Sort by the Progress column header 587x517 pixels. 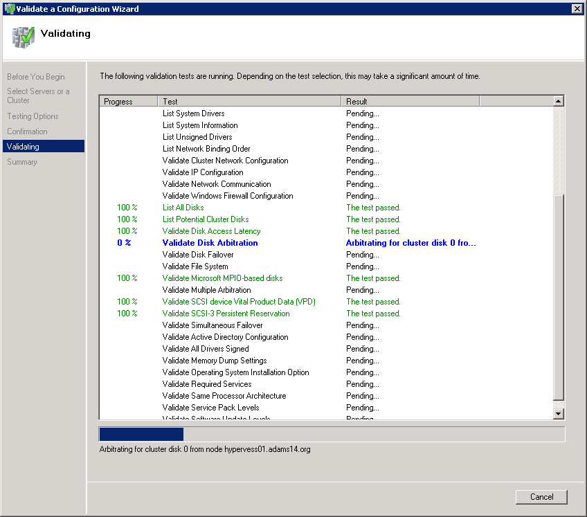129,102
